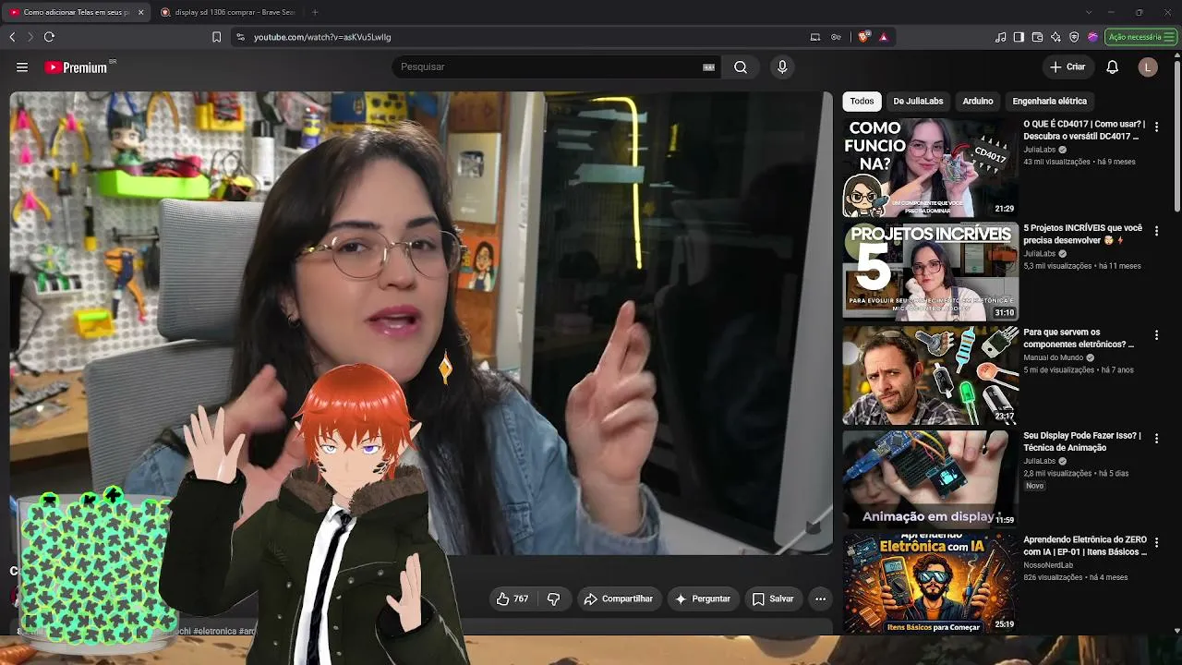Save video with the Salvar button
This screenshot has width=1182, height=665.
click(773, 599)
